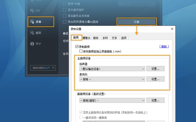Switch to the 鼠标 tab
Image resolution: width=196 pixels, height=122 pixels.
coord(96,38)
